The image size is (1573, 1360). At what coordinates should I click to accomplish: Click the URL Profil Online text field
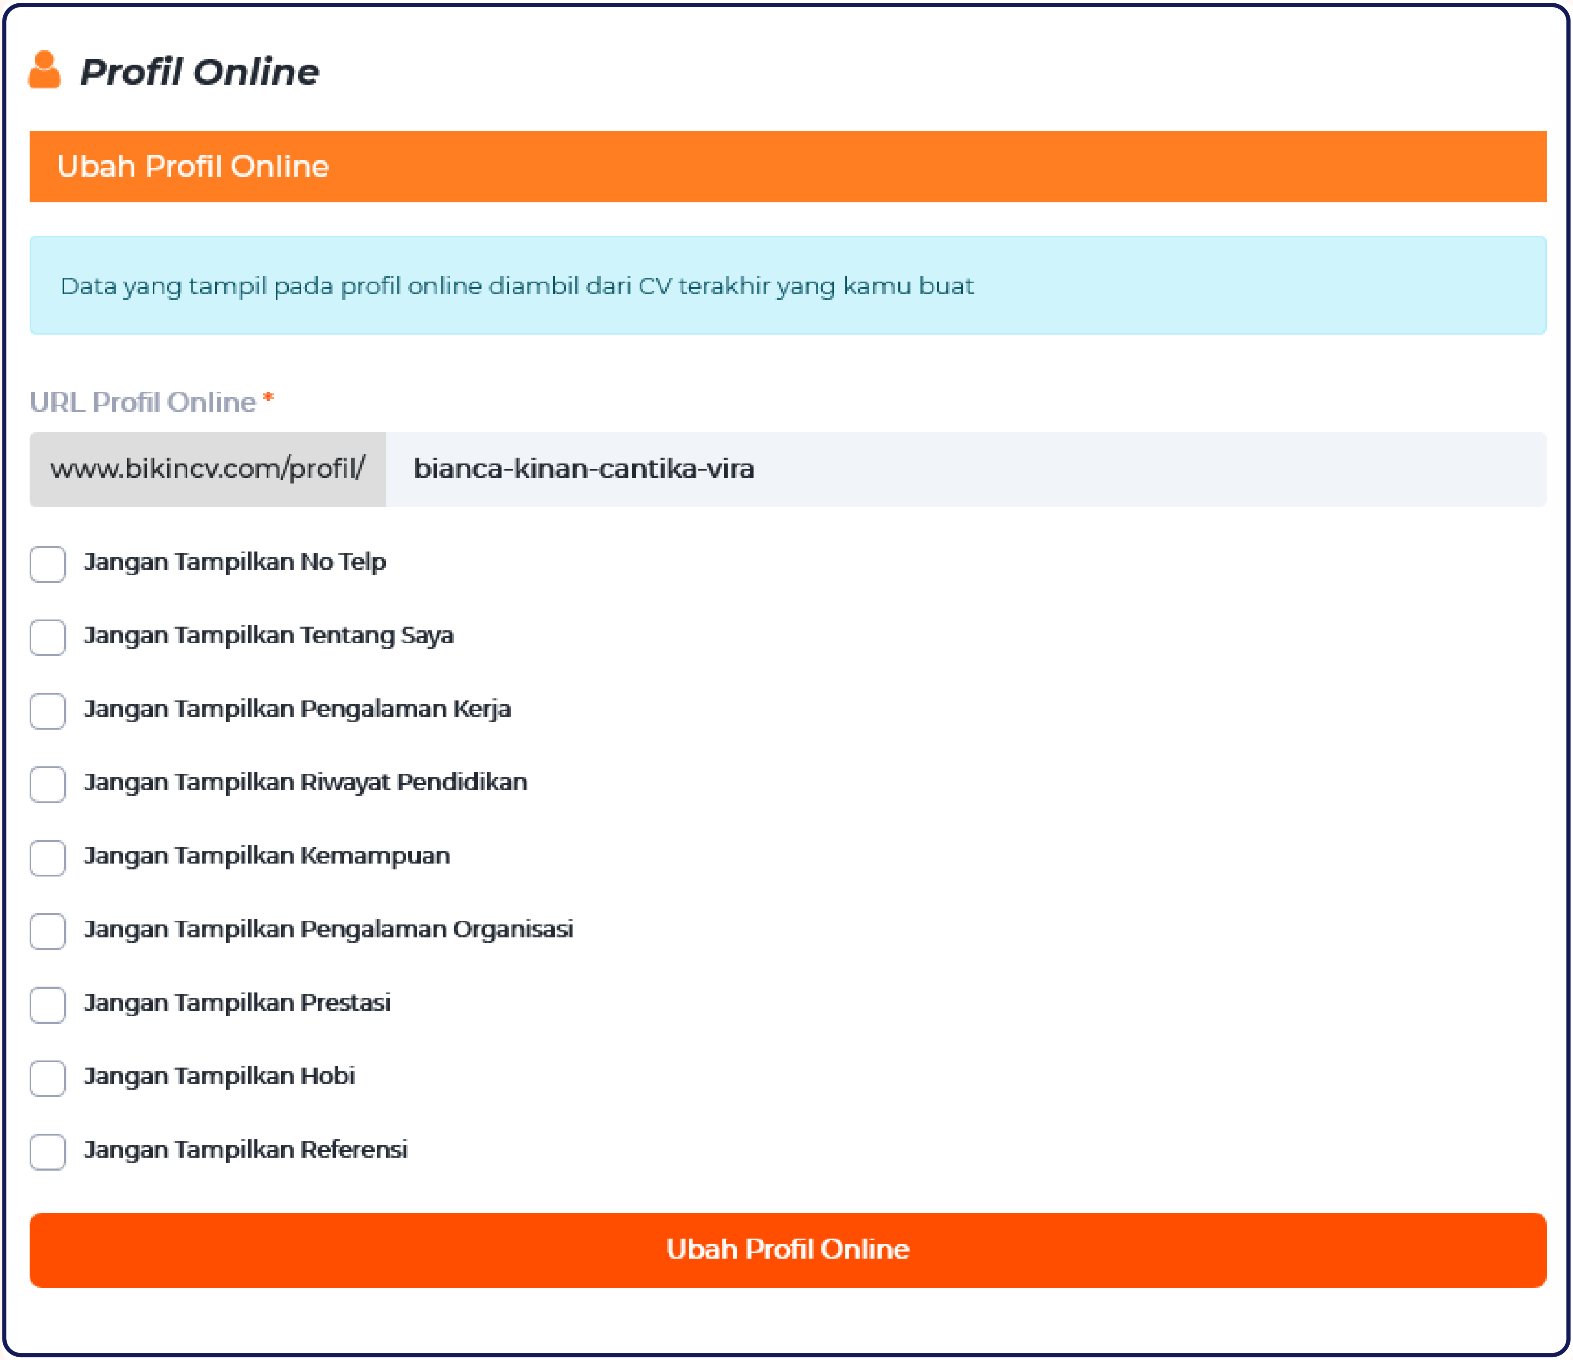964,470
